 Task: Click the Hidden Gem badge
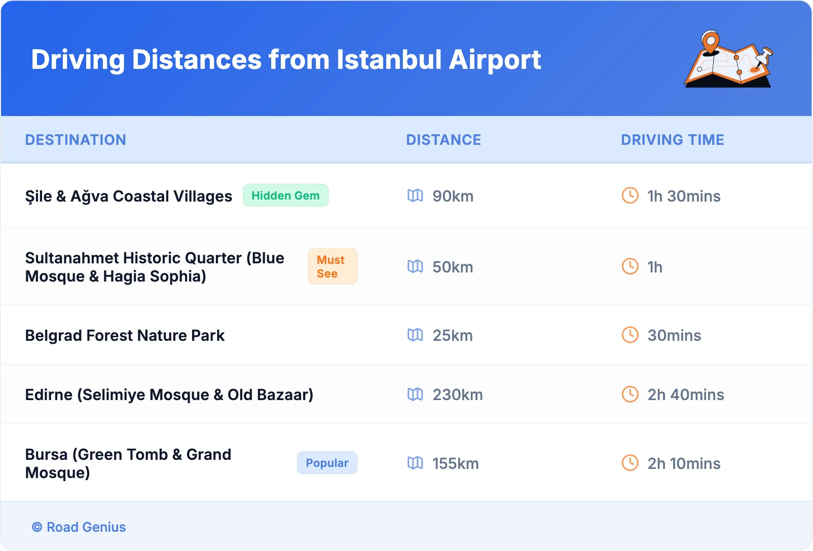click(x=285, y=195)
